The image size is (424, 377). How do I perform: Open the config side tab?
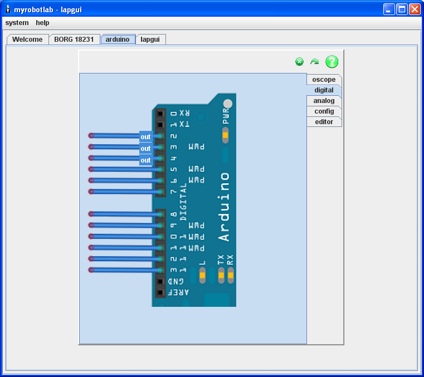coord(324,111)
